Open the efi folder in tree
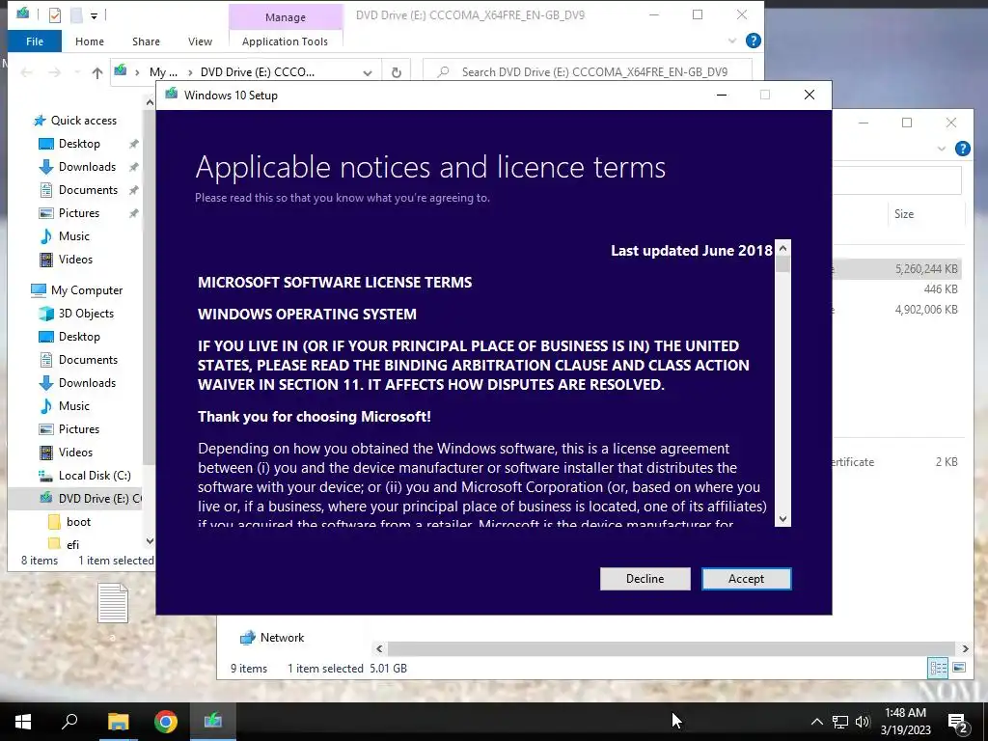988x741 pixels. [x=72, y=544]
